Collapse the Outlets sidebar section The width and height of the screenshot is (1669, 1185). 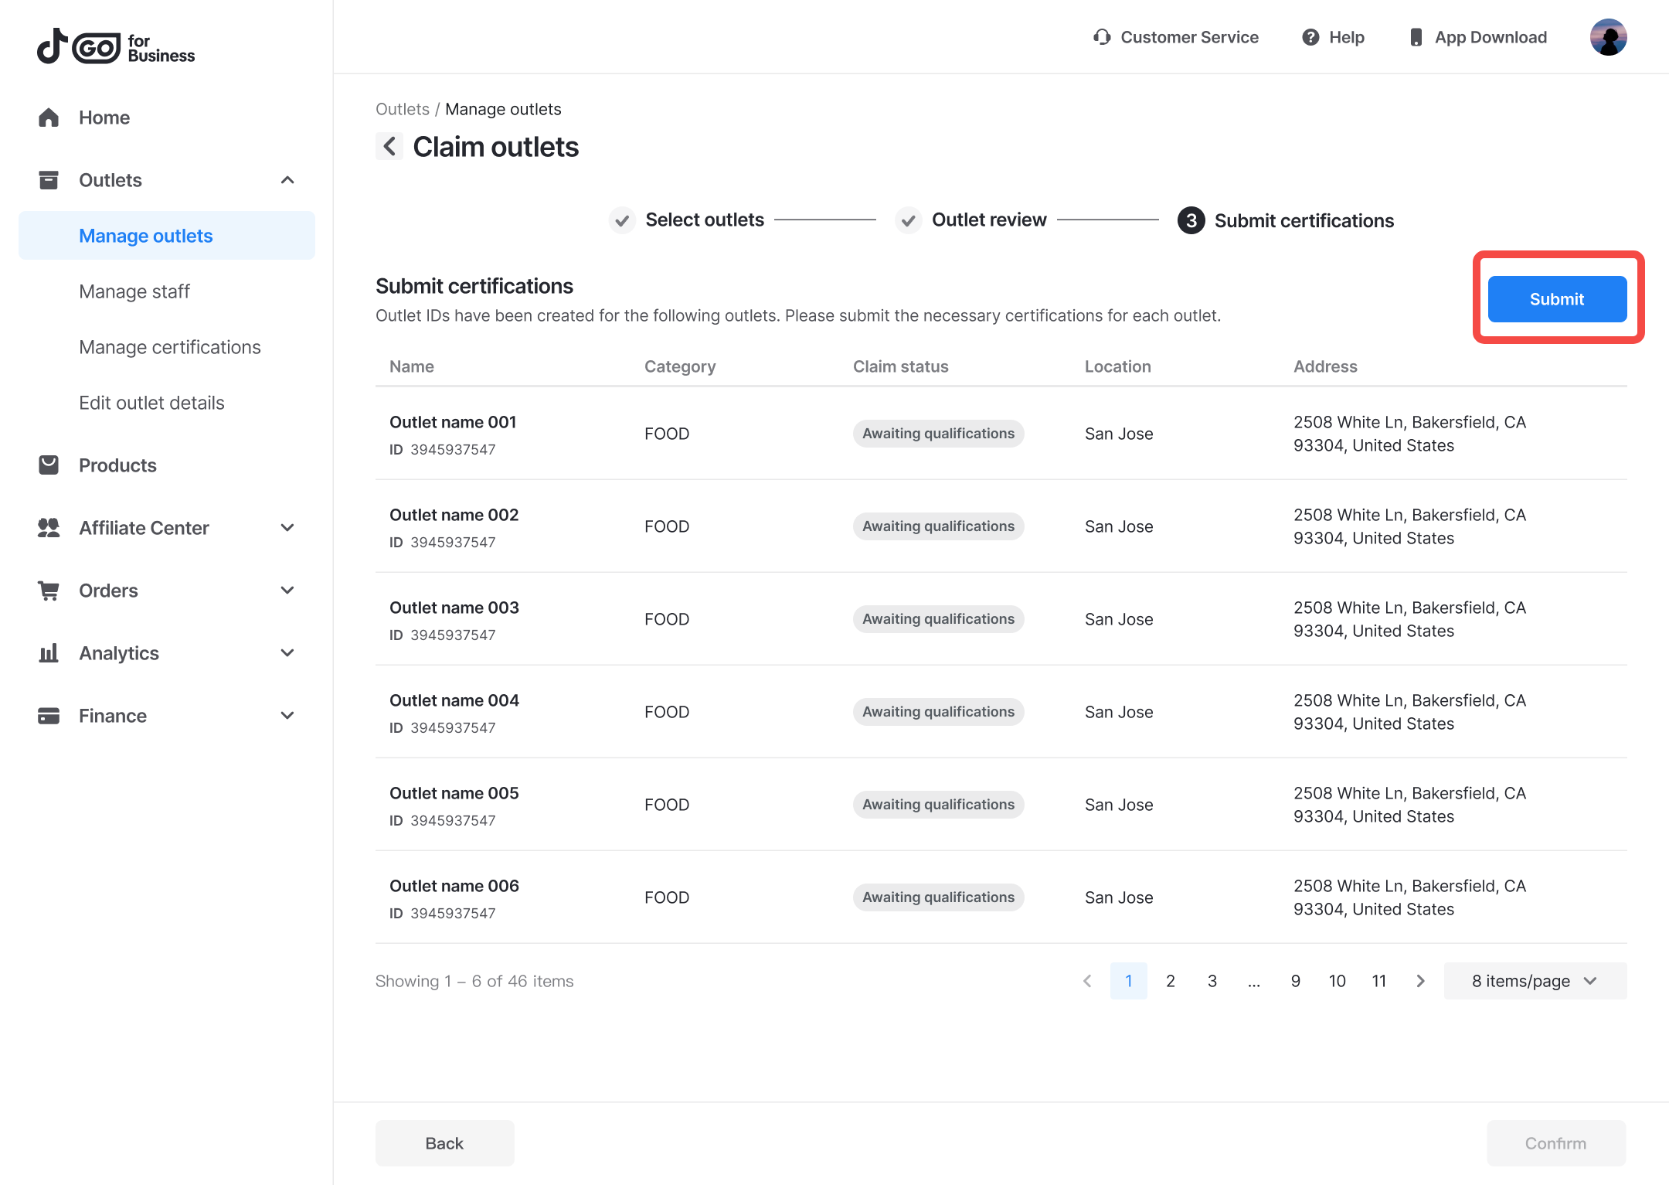coord(287,180)
